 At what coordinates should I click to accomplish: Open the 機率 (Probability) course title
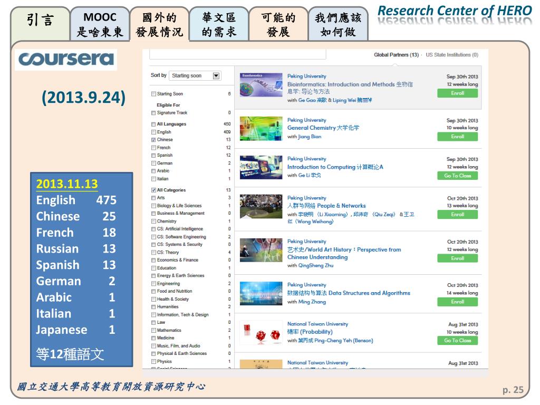310,332
